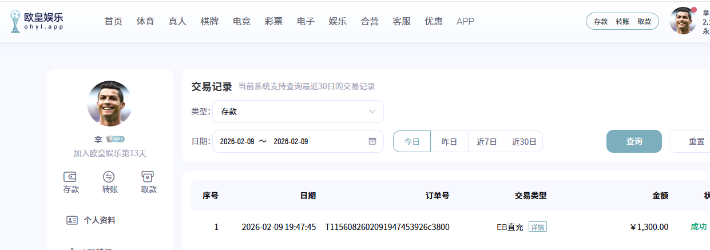Select the 昨日 date range option
The height and width of the screenshot is (250, 710).
coord(449,141)
